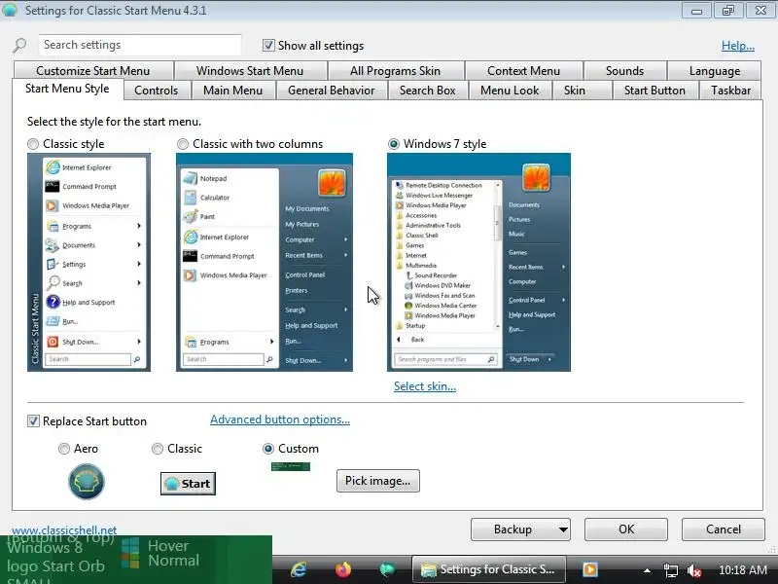Select Classic with two columns option
The height and width of the screenshot is (584, 778).
pyautogui.click(x=183, y=144)
